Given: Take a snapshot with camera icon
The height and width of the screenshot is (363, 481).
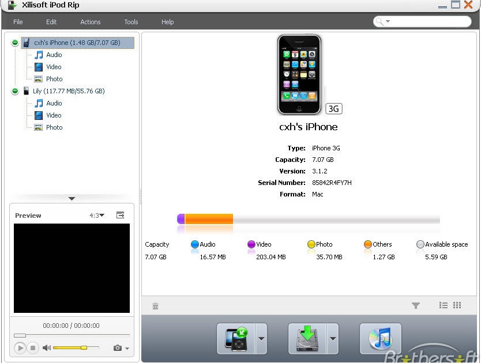Looking at the screenshot, I should (117, 348).
